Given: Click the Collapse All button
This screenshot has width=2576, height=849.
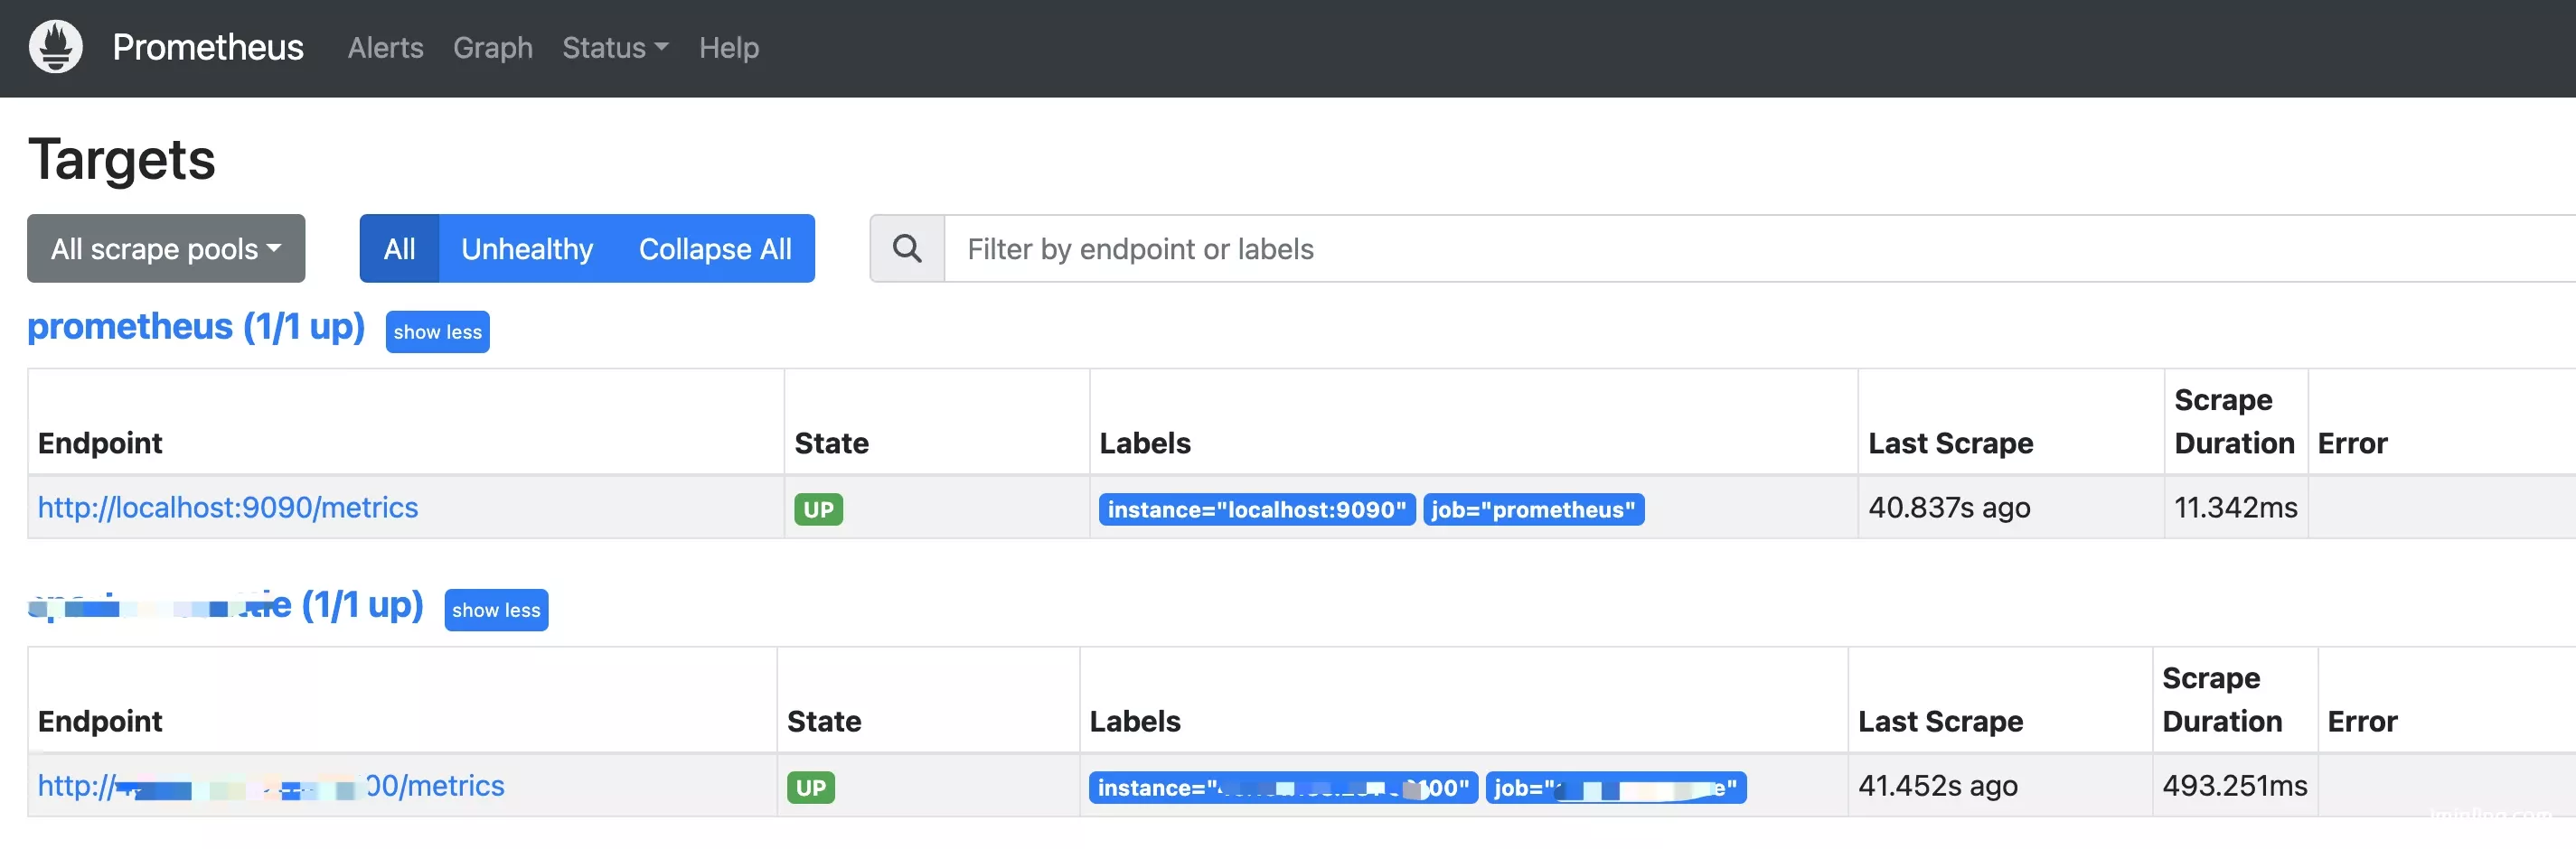Looking at the screenshot, I should click(x=715, y=248).
